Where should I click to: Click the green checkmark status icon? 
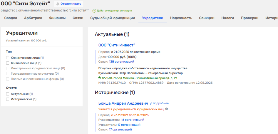tap(94, 11)
